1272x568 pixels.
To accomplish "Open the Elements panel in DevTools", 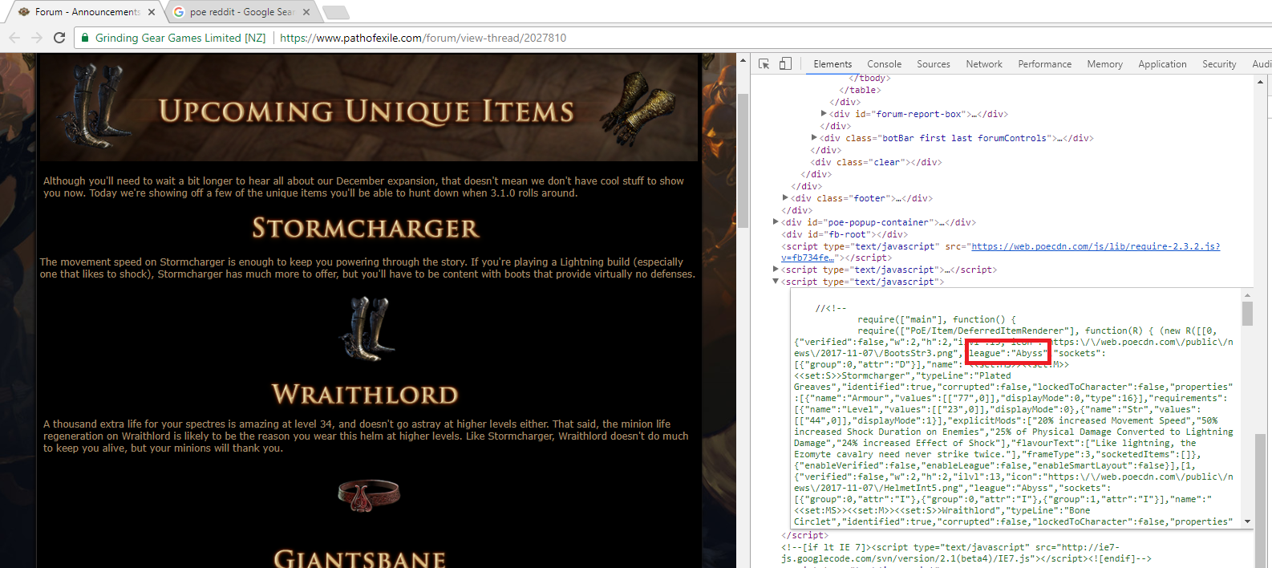I will click(832, 64).
